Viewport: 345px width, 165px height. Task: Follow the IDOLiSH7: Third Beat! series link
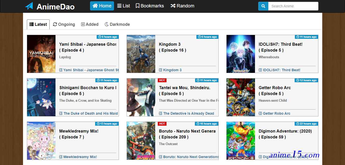point(280,70)
